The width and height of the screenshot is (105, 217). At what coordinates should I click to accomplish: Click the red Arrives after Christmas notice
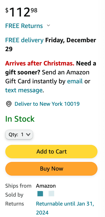click(x=40, y=63)
